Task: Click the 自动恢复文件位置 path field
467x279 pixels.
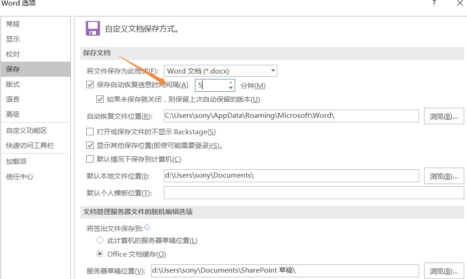Action: coord(291,116)
